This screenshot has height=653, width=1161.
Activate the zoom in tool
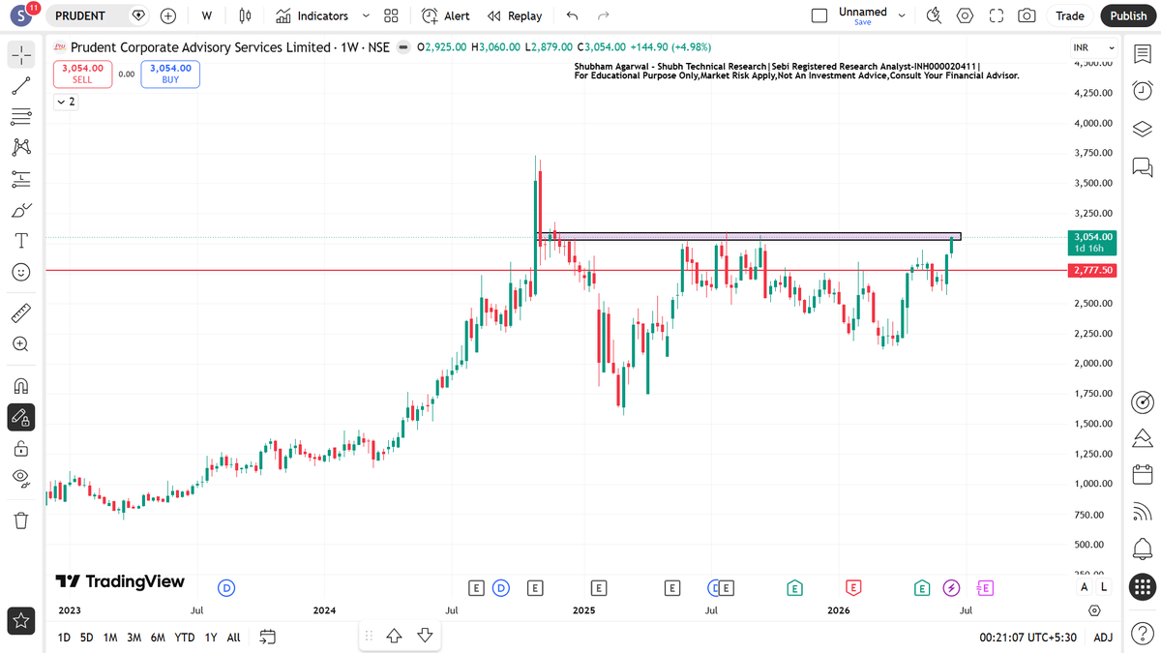point(21,344)
